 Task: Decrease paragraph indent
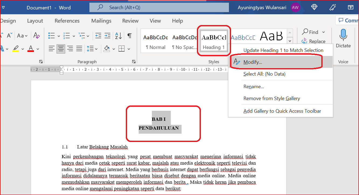(x=98, y=36)
